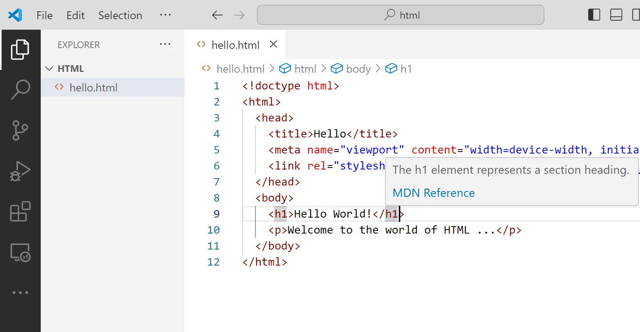Screen dimensions: 640x332
Task: Expand the hidden menu bar items ellipsis
Action: tap(165, 15)
